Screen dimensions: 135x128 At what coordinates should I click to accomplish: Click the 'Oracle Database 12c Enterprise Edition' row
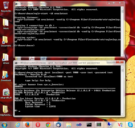[65, 90]
